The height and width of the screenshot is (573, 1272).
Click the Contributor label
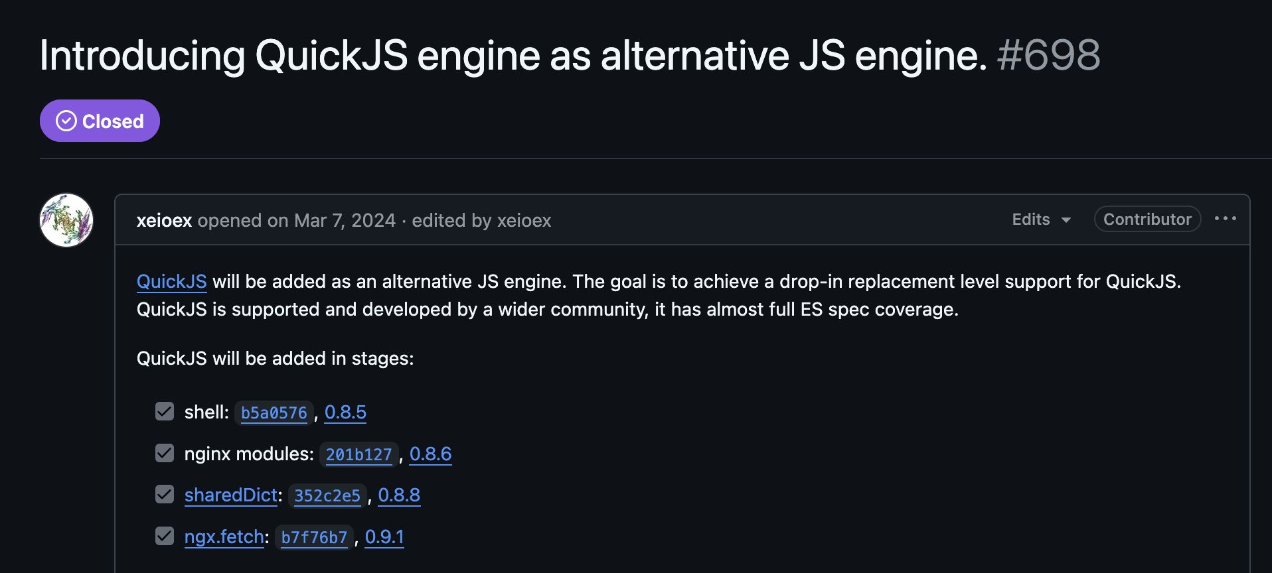[1147, 219]
